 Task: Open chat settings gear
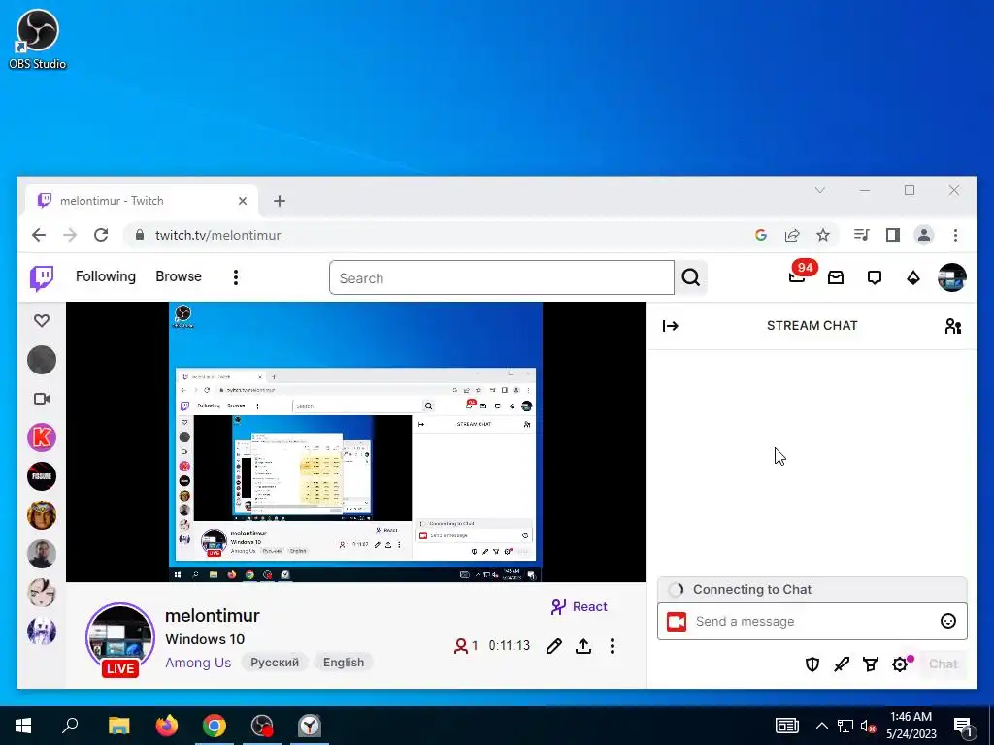tap(900, 664)
